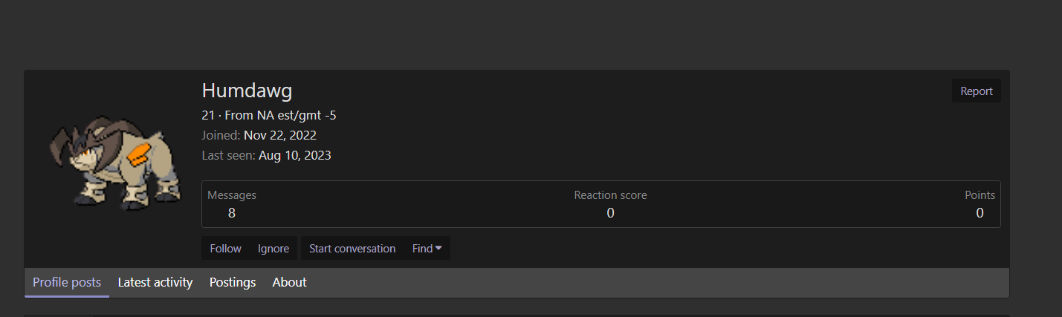
Task: Click the Points label
Action: 980,195
